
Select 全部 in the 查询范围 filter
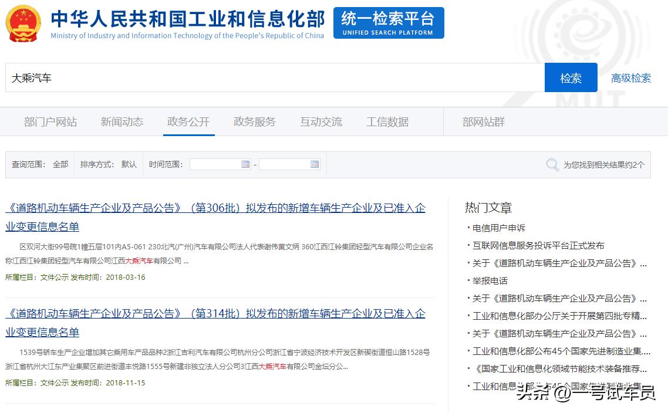pos(60,164)
